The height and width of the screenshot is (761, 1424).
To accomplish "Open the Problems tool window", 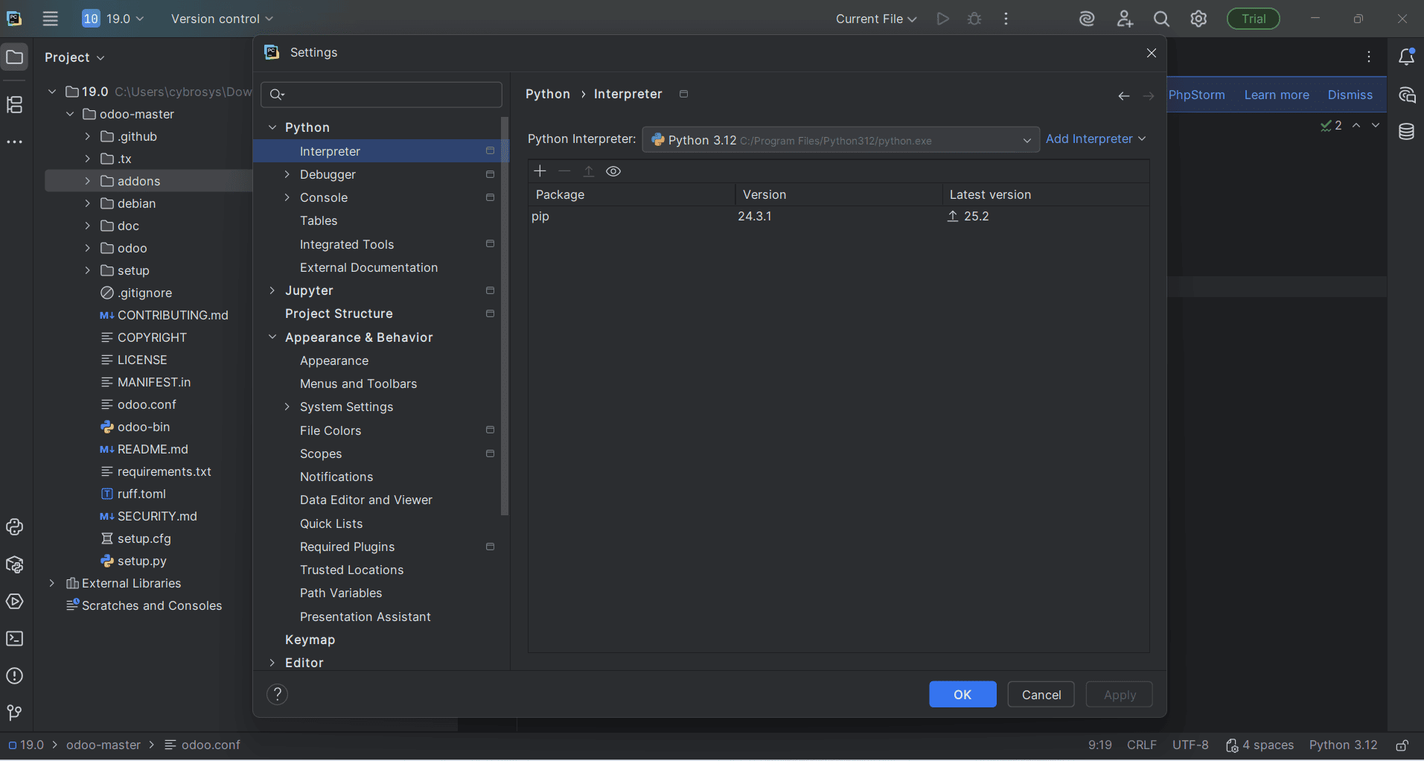I will tap(15, 676).
